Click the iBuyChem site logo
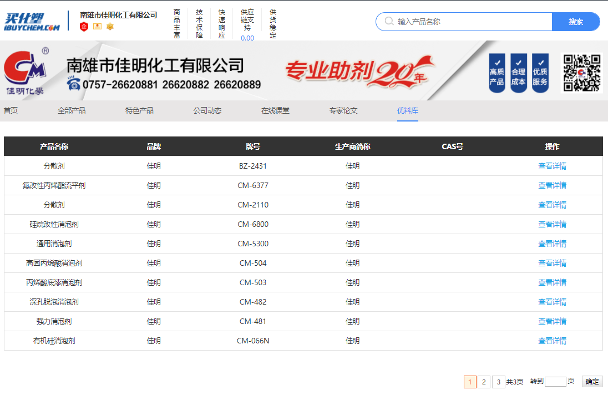This screenshot has width=608, height=395. [32, 22]
